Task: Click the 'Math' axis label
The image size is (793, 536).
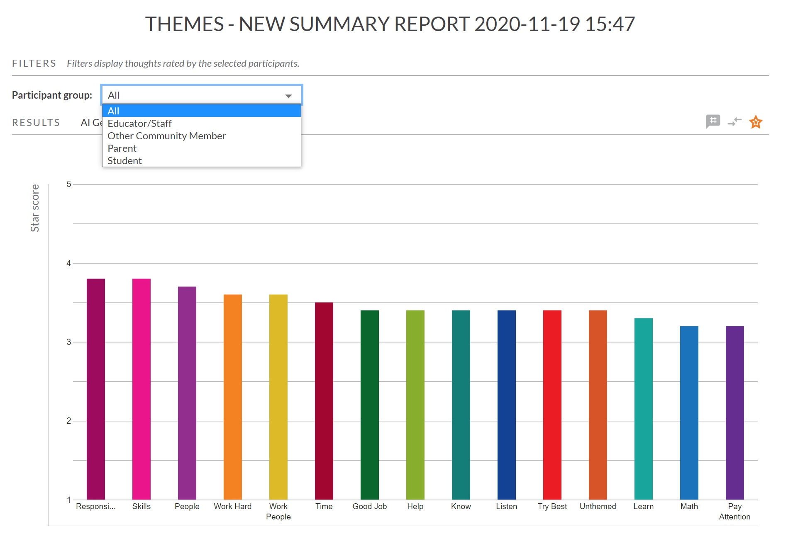Action: pos(689,506)
